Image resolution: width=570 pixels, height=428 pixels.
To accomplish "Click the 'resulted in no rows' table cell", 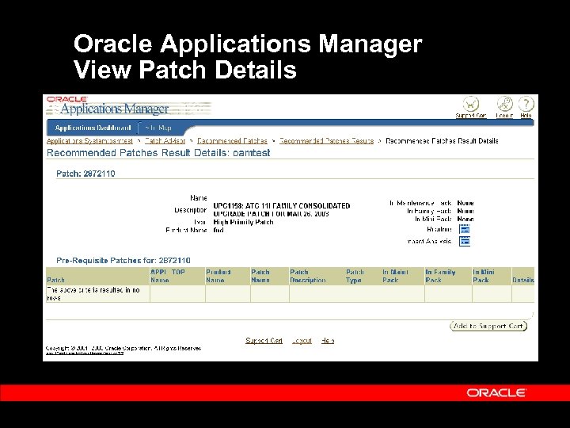I will [98, 294].
